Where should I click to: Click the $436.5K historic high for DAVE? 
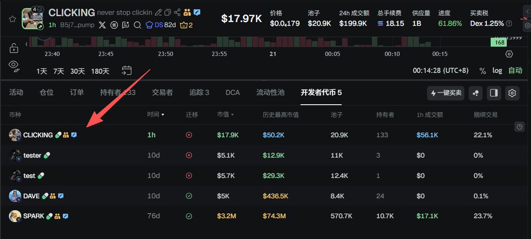click(276, 196)
